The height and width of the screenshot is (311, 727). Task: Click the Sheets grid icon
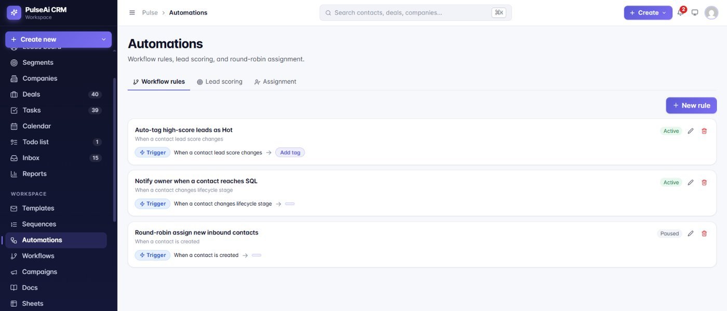click(14, 304)
